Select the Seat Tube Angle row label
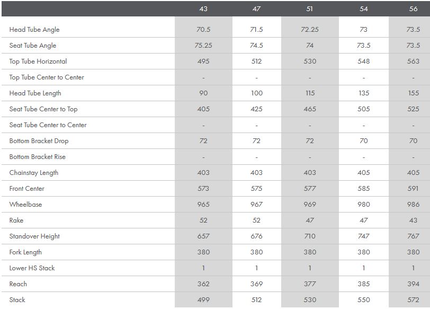Image resolution: width=430 pixels, height=309 pixels. click(33, 46)
